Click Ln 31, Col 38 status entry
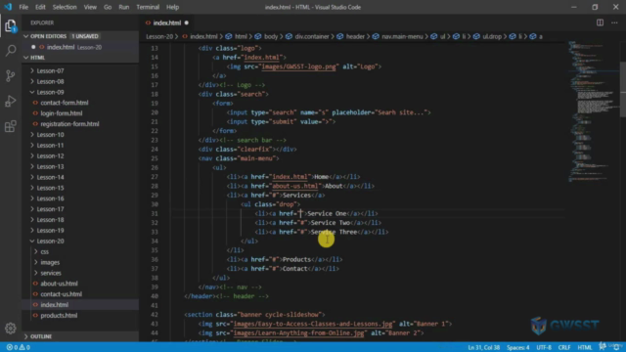 [483, 348]
